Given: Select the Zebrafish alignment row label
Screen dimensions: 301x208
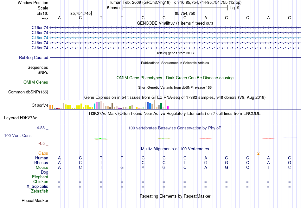Looking at the screenshot, I should pos(40,191).
